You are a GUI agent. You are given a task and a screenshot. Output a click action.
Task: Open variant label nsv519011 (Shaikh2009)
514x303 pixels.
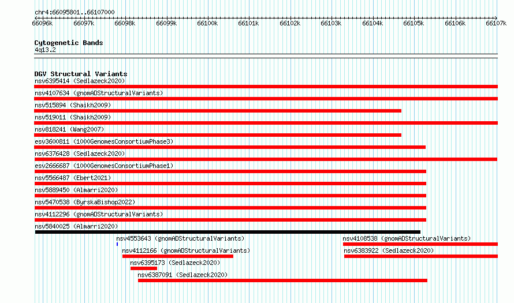click(x=73, y=117)
